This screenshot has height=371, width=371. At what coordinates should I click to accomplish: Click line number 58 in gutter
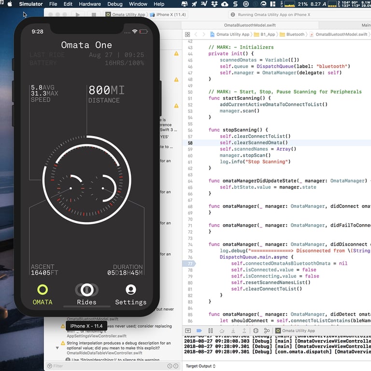point(190,143)
